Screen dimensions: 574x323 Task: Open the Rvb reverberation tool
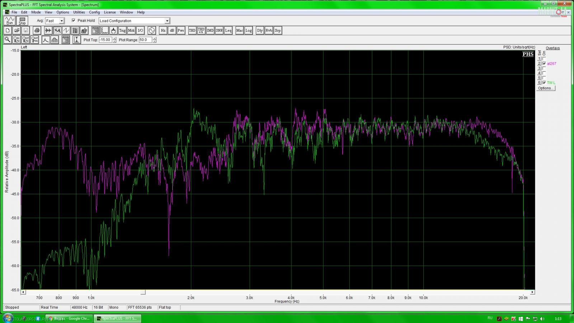[269, 31]
